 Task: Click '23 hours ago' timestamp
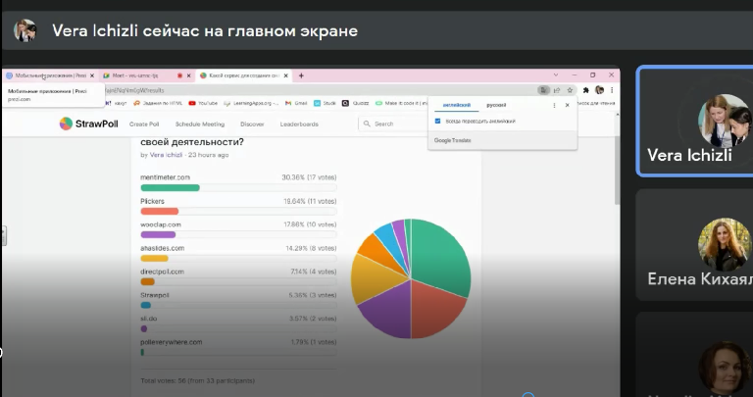point(209,155)
